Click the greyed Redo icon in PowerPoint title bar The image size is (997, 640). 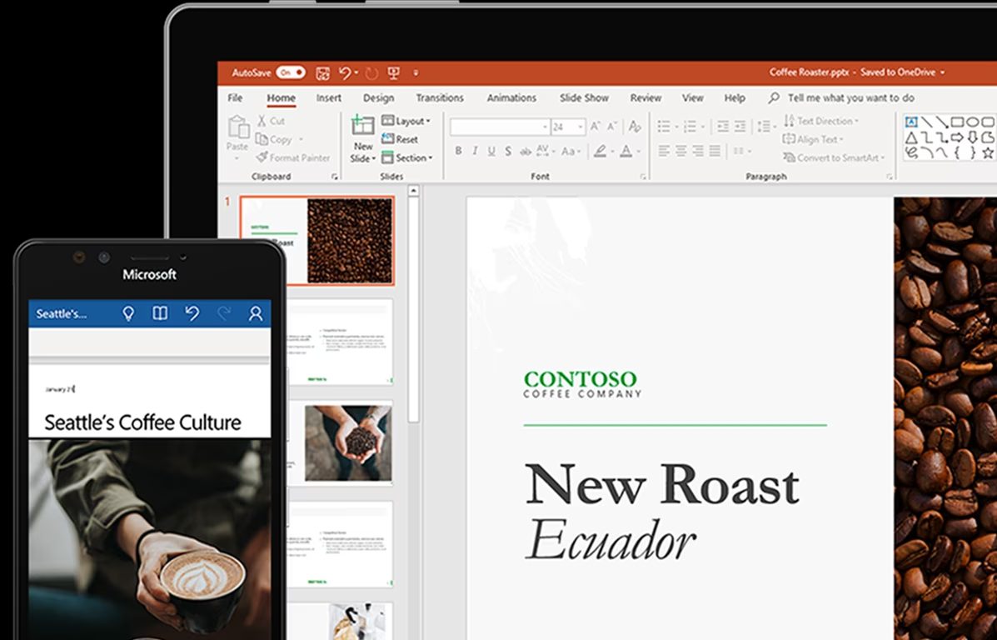pos(371,73)
